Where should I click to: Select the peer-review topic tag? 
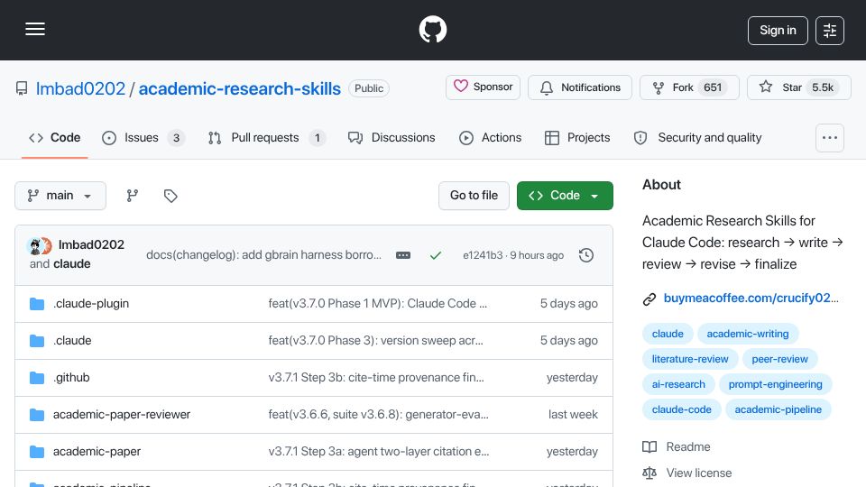coord(779,359)
